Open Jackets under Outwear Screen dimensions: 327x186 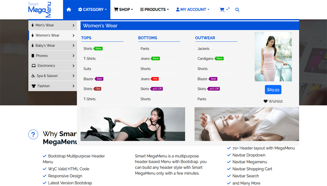tap(203, 49)
